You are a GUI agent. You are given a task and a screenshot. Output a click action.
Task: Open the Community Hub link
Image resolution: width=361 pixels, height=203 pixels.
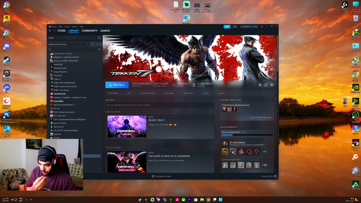(x=147, y=93)
